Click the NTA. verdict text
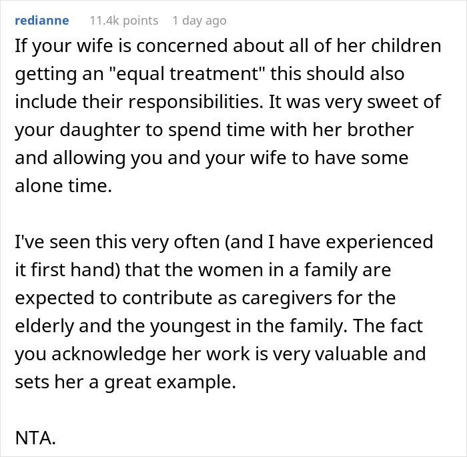This screenshot has height=457, width=467. [x=35, y=438]
